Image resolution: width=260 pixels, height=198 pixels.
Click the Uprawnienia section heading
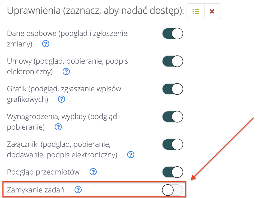[x=95, y=11]
